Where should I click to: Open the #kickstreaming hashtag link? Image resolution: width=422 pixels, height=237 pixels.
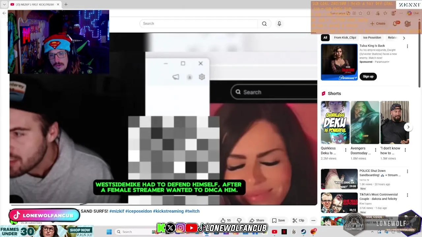[168, 211]
